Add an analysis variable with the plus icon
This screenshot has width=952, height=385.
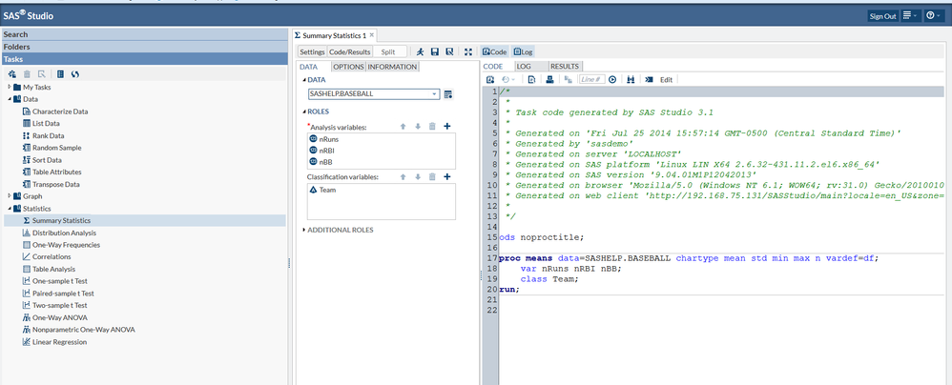pyautogui.click(x=447, y=126)
